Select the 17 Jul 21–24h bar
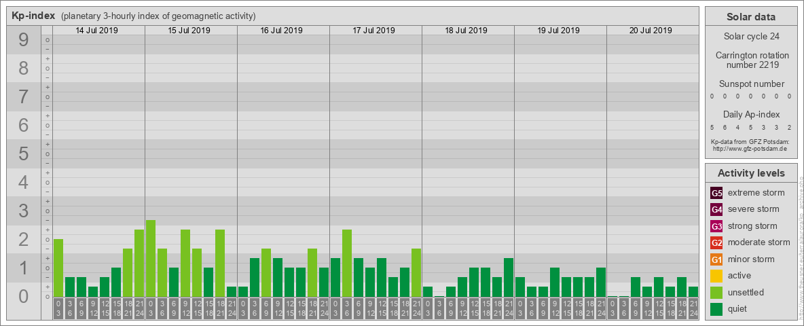The height and width of the screenshot is (326, 804). pos(416,273)
